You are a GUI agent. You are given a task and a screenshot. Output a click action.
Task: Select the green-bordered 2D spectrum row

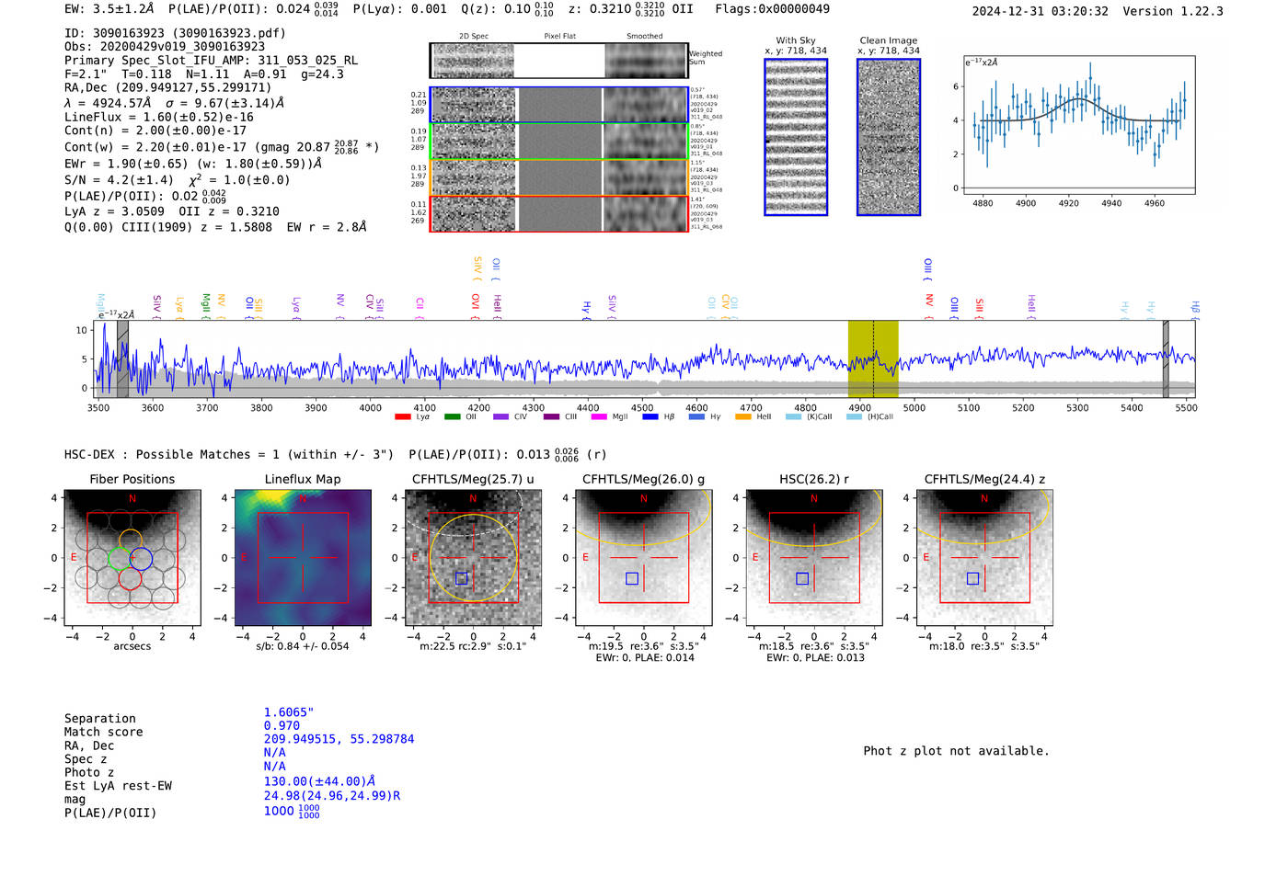click(x=558, y=142)
